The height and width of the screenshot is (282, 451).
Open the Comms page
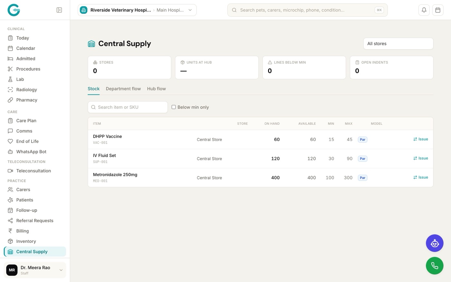click(35, 131)
